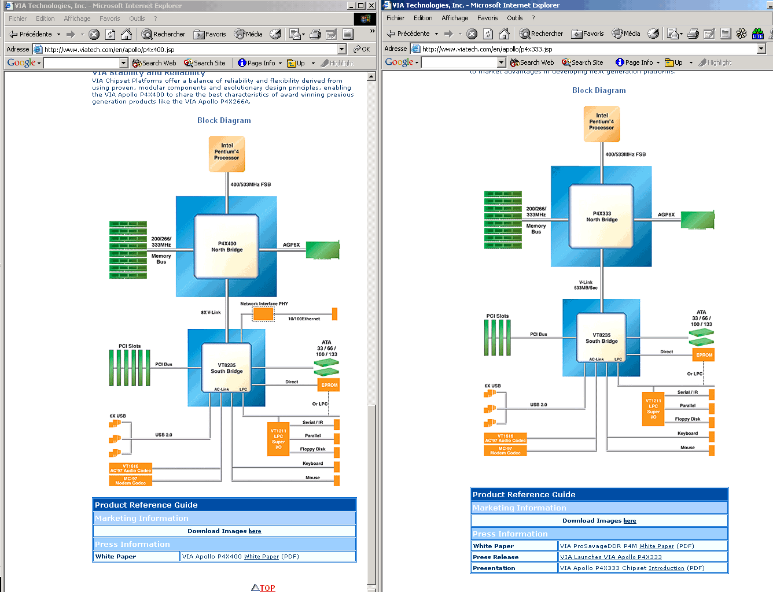Click Edit icon in left window toolbar

tap(332, 34)
